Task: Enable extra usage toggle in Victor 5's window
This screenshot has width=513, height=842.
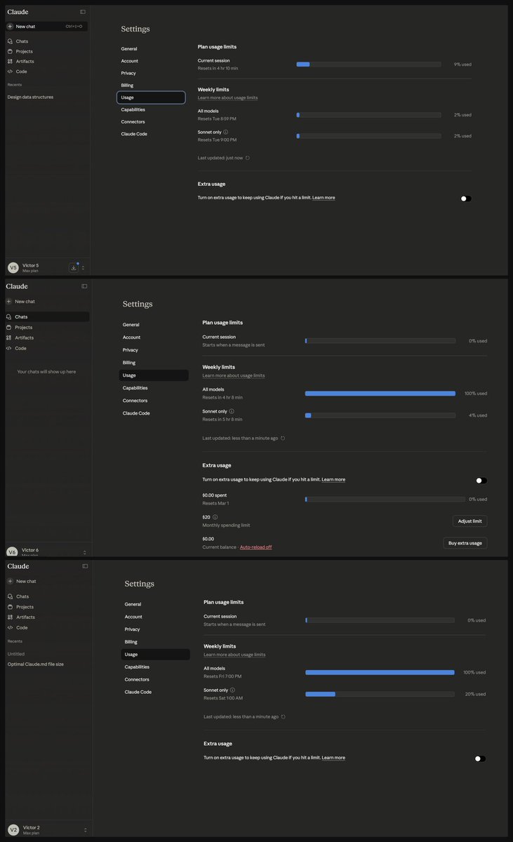Action: (x=466, y=199)
